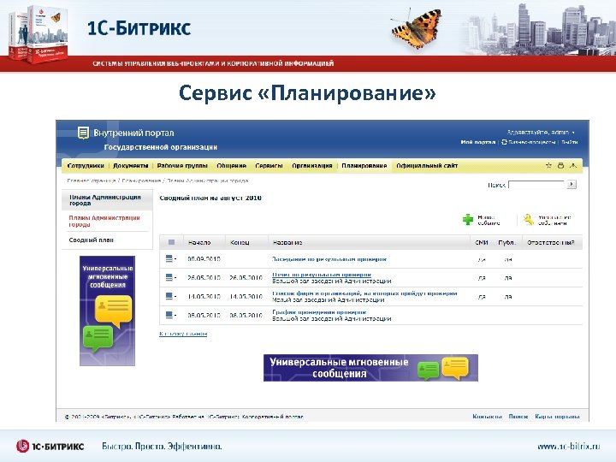The width and height of the screenshot is (616, 462).
Task: Click the red Планы Администрации города sidebar link
Action: [x=104, y=222]
